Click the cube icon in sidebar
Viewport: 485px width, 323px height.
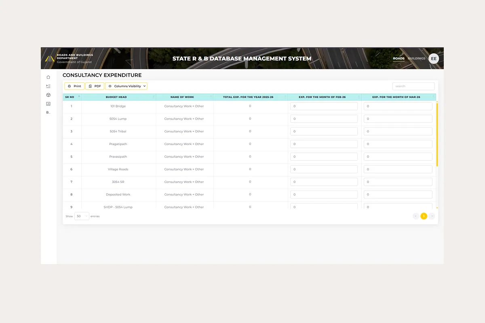point(48,95)
